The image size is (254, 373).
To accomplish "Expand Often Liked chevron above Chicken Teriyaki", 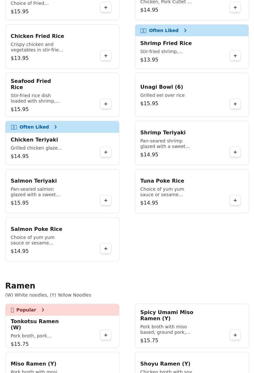I will pyautogui.click(x=56, y=127).
